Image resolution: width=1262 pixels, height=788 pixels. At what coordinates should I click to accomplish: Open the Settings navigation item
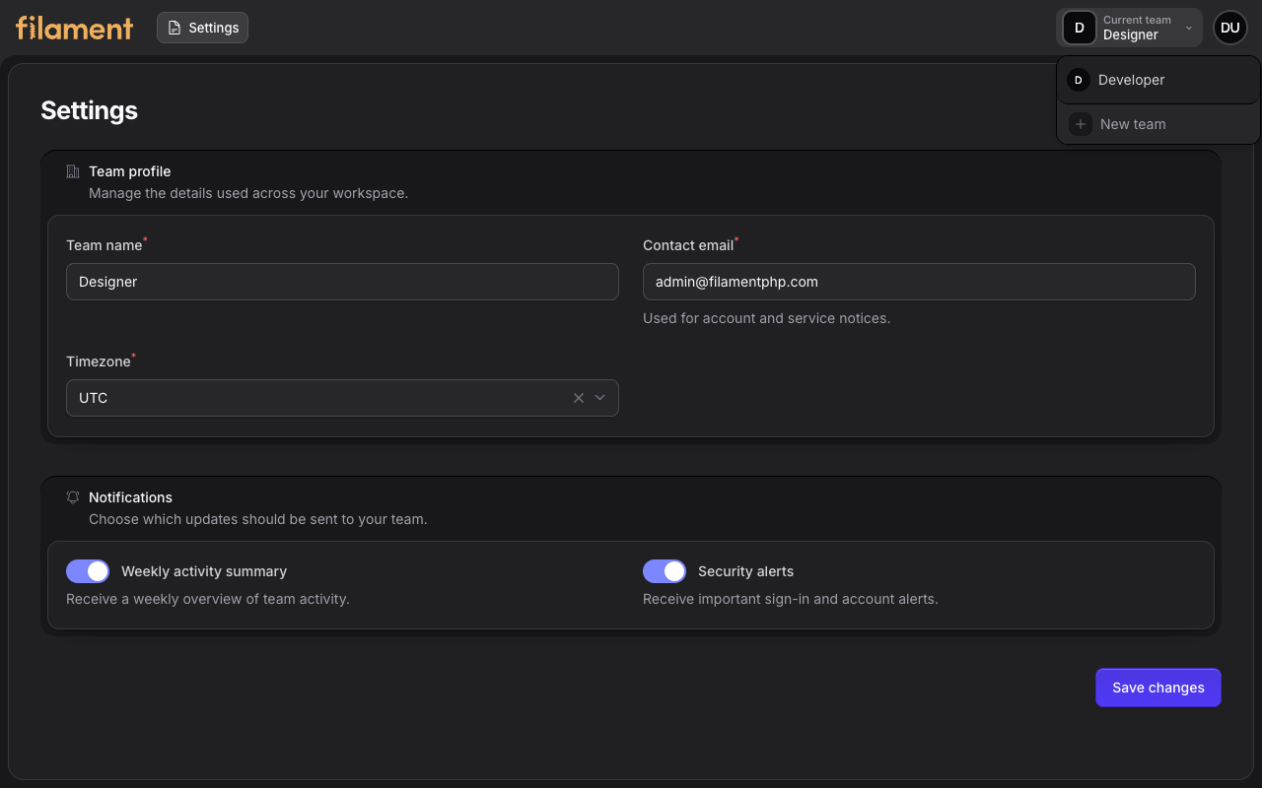(x=202, y=28)
